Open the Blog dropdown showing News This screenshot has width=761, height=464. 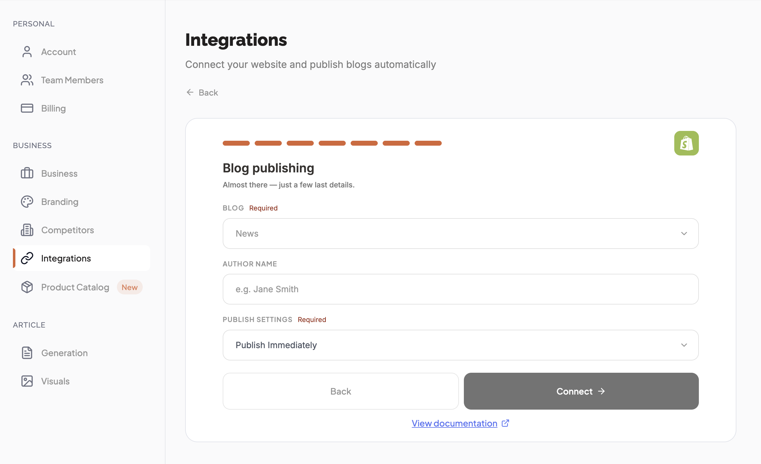(460, 234)
